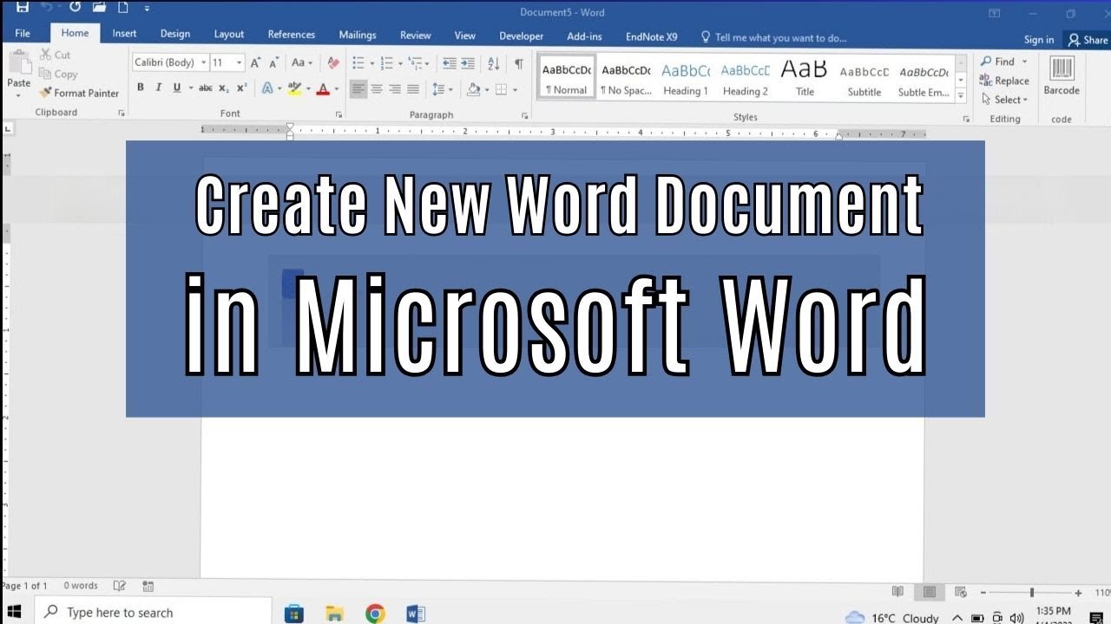1111x624 pixels.
Task: Open the font name combo box
Action: [170, 62]
